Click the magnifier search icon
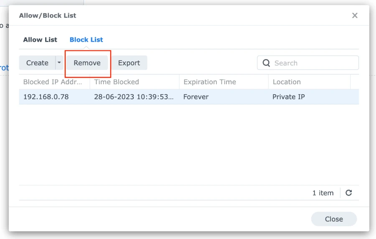The height and width of the screenshot is (239, 376). pyautogui.click(x=266, y=63)
